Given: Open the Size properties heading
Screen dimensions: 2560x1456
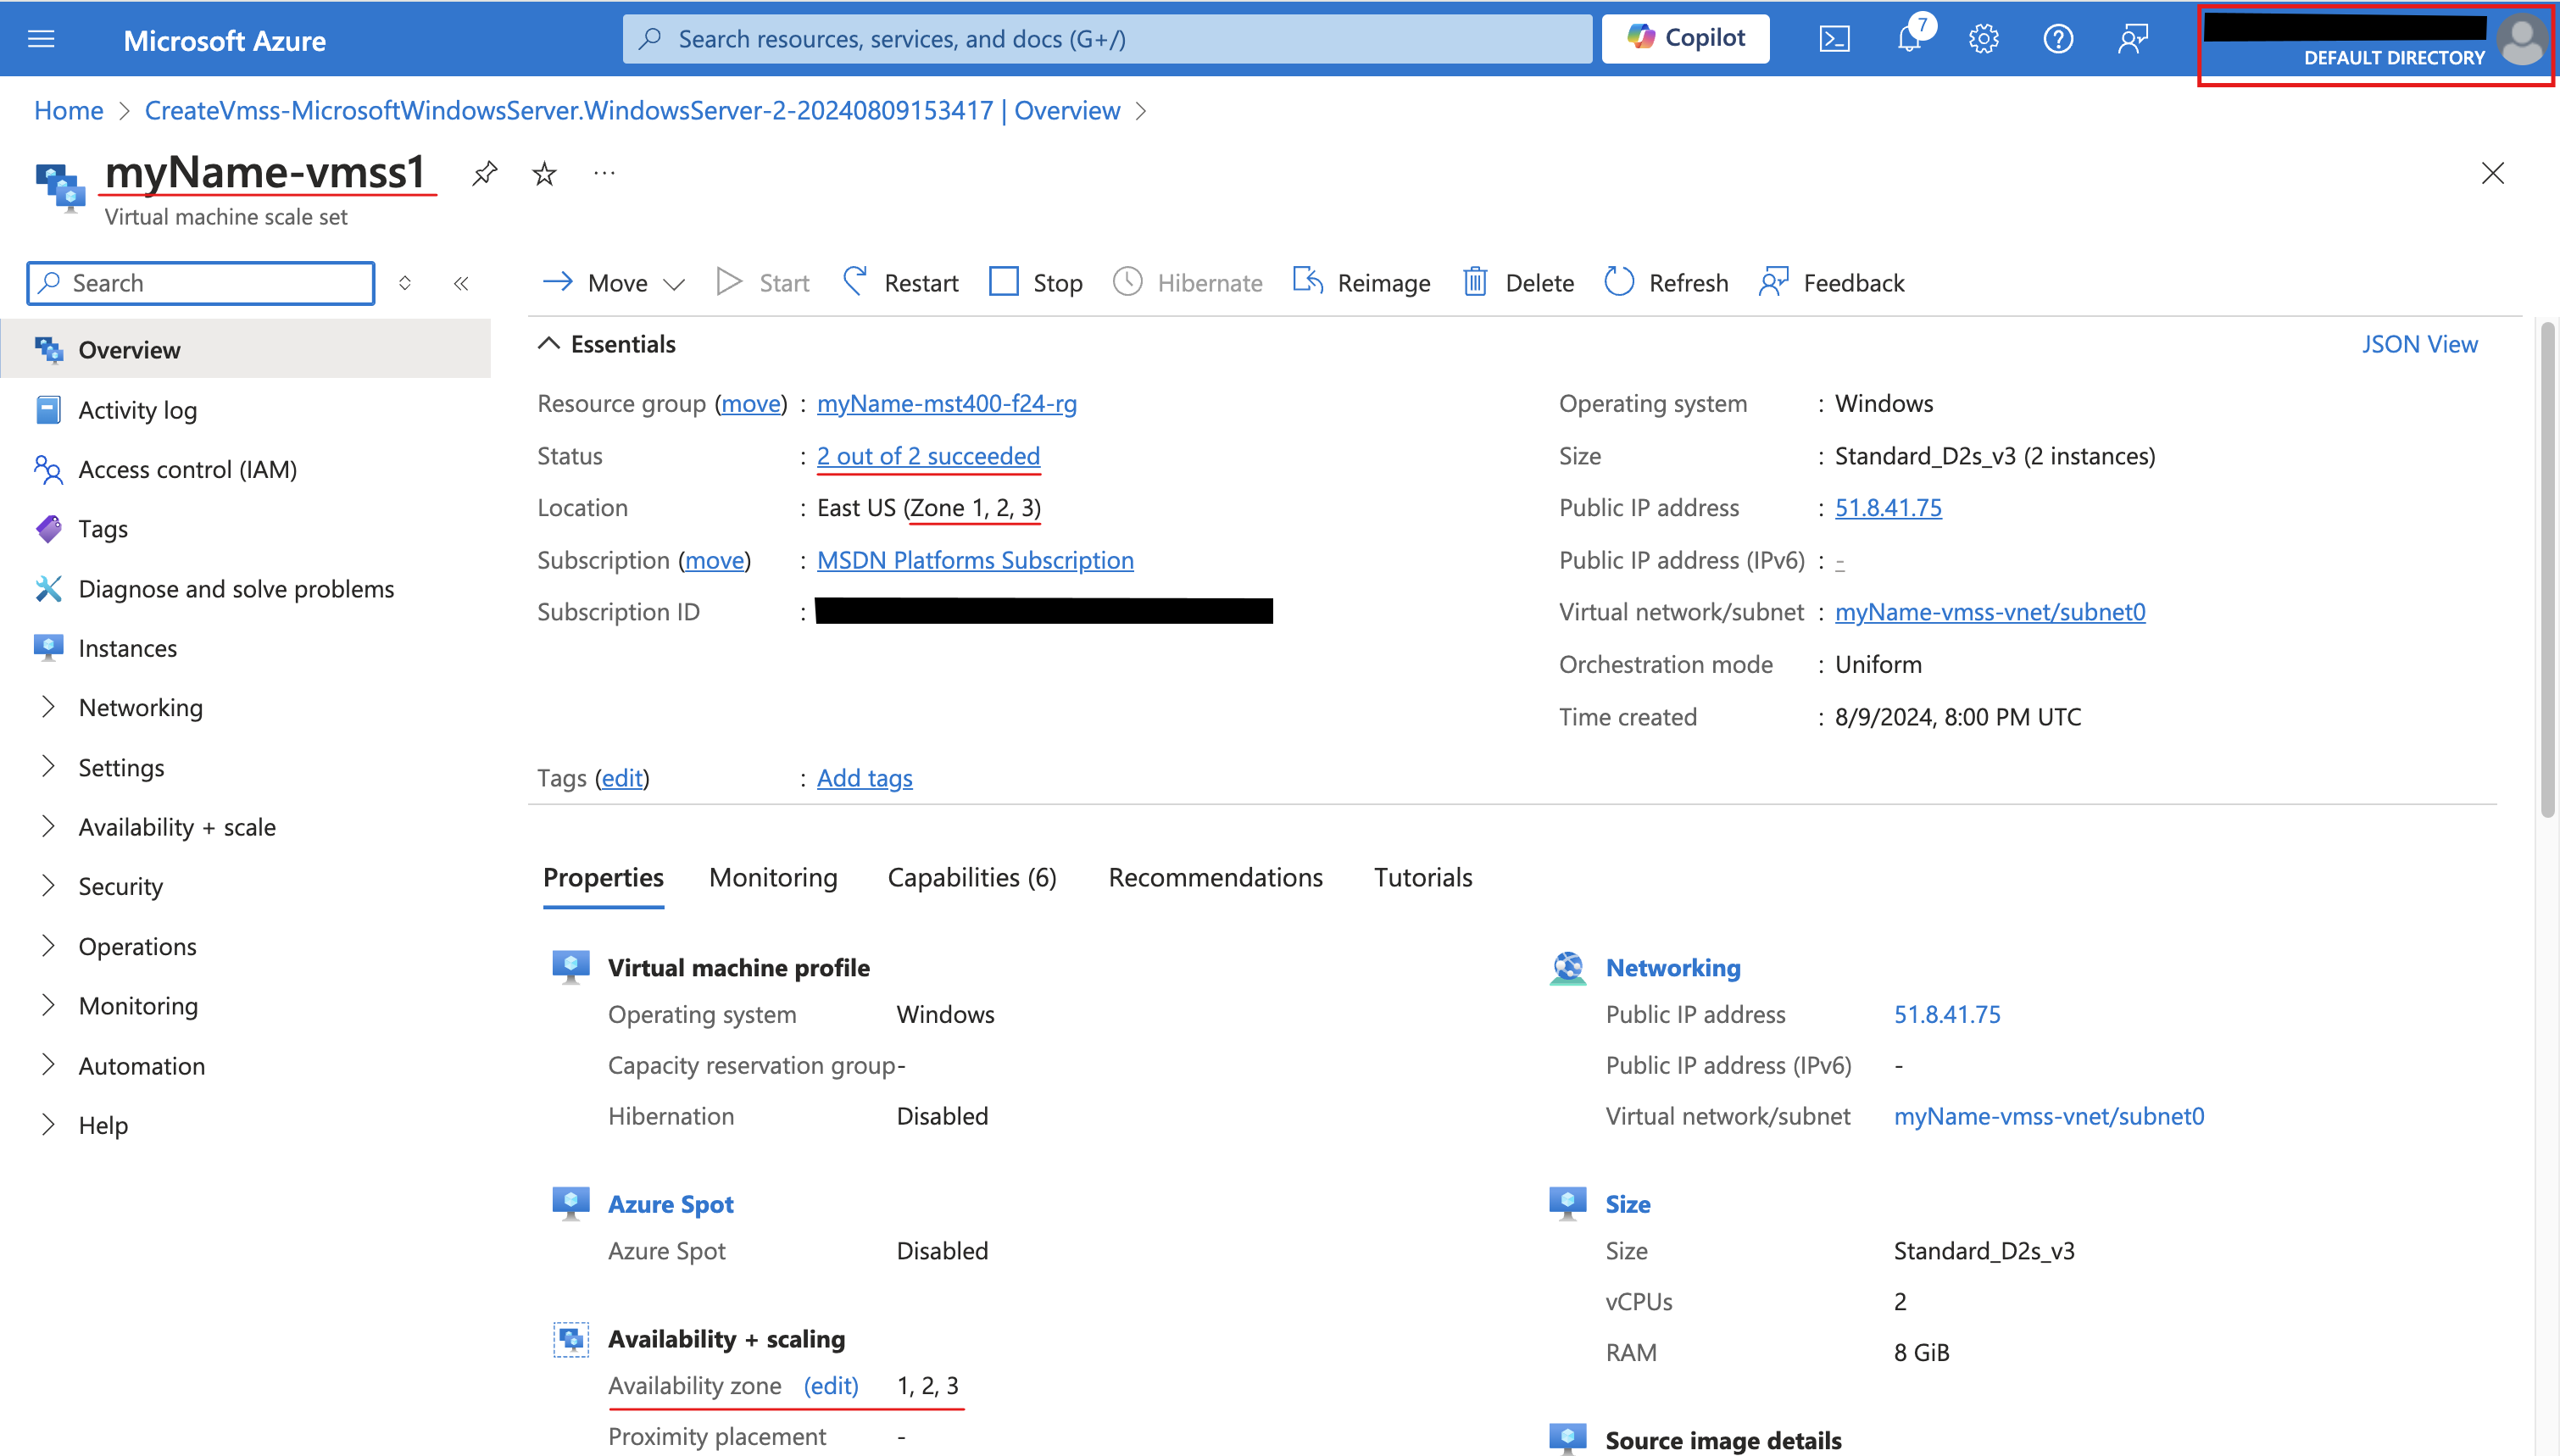Looking at the screenshot, I should tap(1628, 1204).
